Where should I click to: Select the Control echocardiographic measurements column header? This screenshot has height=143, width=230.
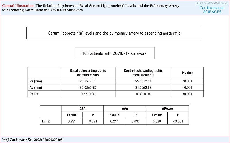pyautogui.click(x=143, y=73)
